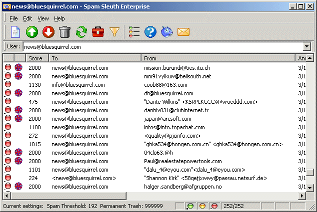Screen dimensions: 317x212
Task: Sort messages by the Score column header
Action: pyautogui.click(x=37, y=58)
